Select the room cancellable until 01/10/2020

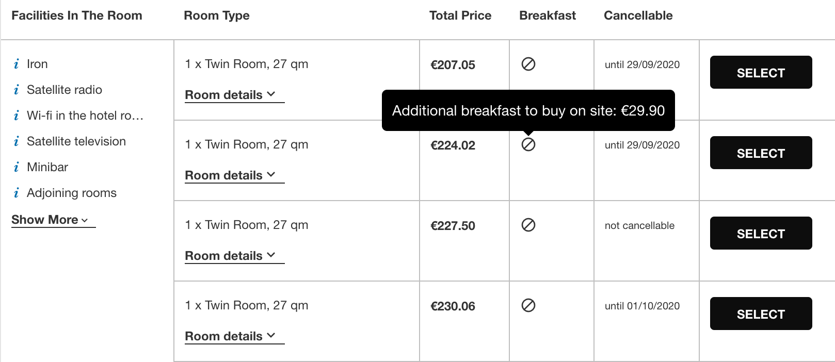(761, 314)
